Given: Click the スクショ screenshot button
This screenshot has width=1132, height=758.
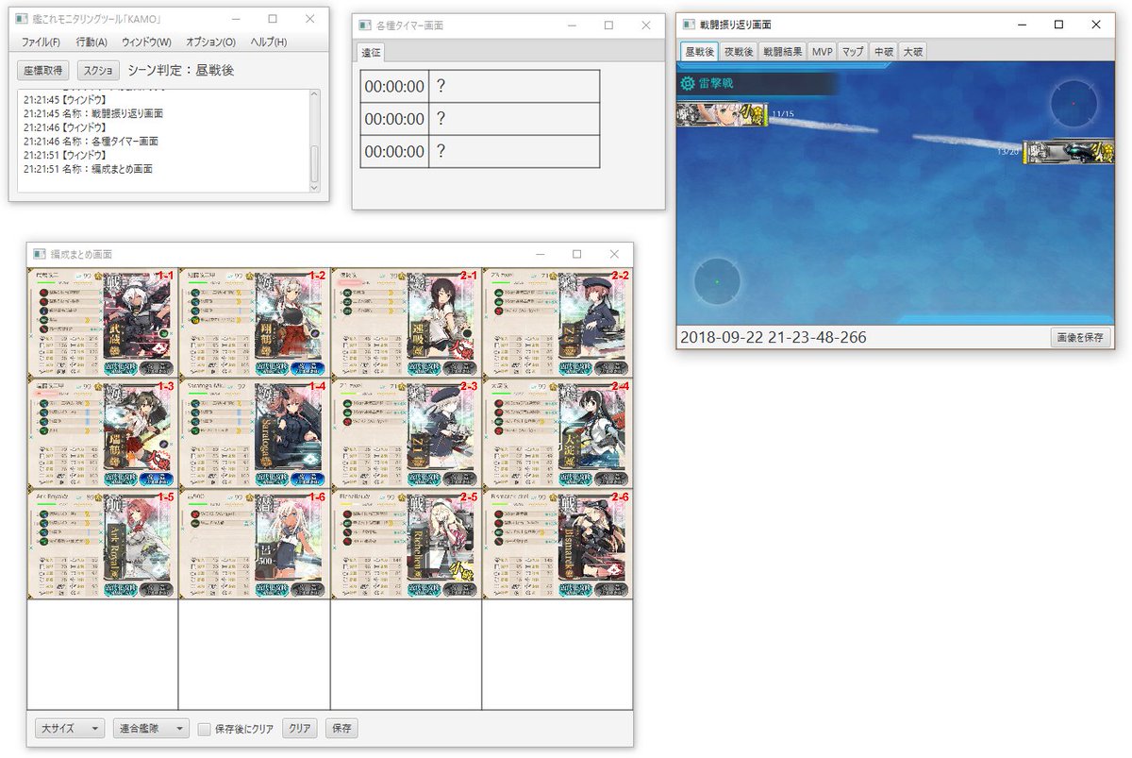Looking at the screenshot, I should [x=99, y=70].
